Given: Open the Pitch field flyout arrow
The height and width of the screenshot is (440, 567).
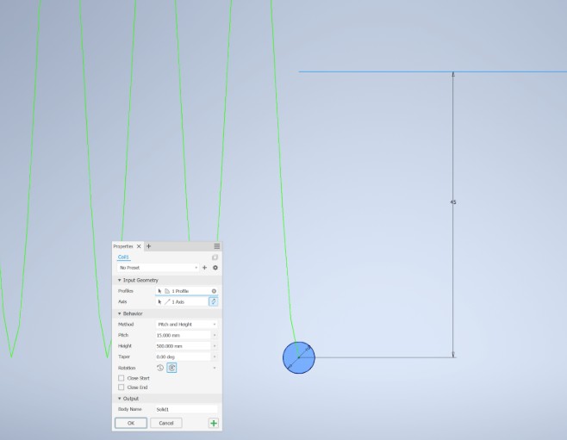Looking at the screenshot, I should click(215, 335).
